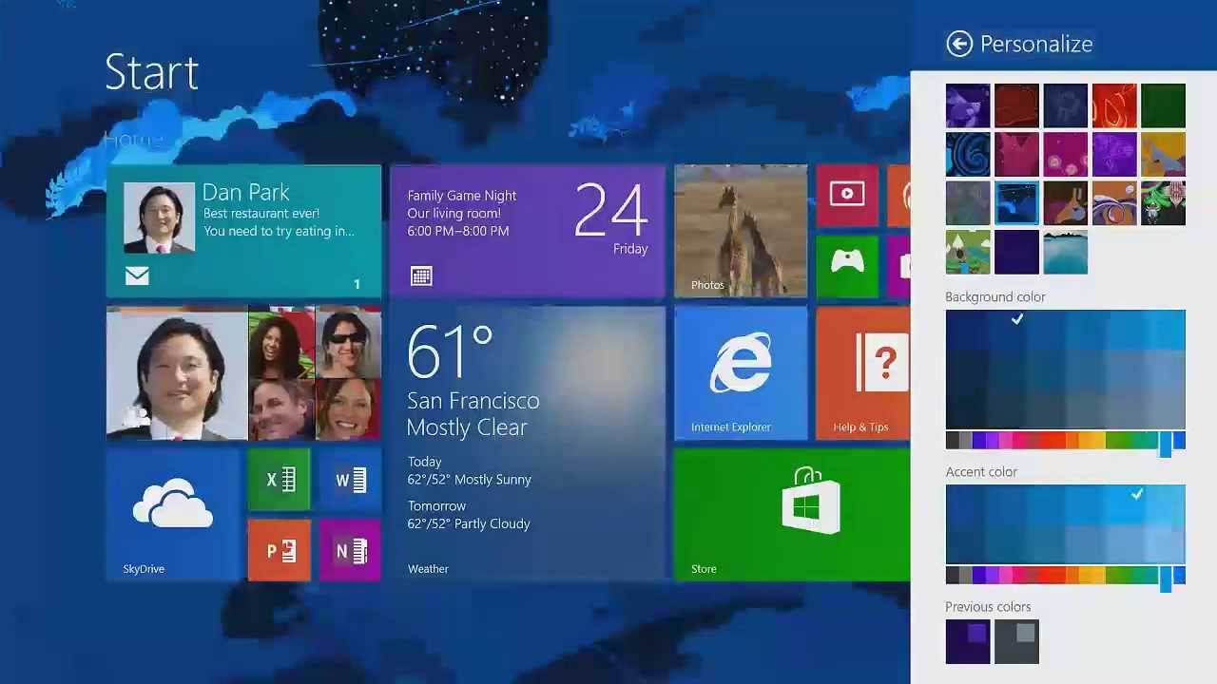Launch the OneNote tile
The image size is (1217, 684).
point(350,550)
